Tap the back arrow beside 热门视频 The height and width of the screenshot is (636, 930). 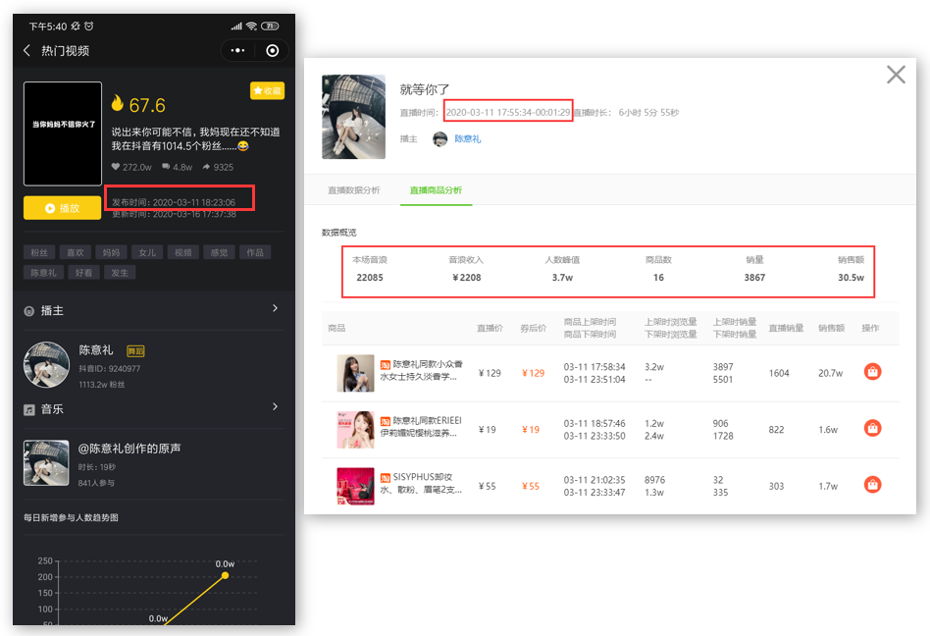tap(26, 49)
